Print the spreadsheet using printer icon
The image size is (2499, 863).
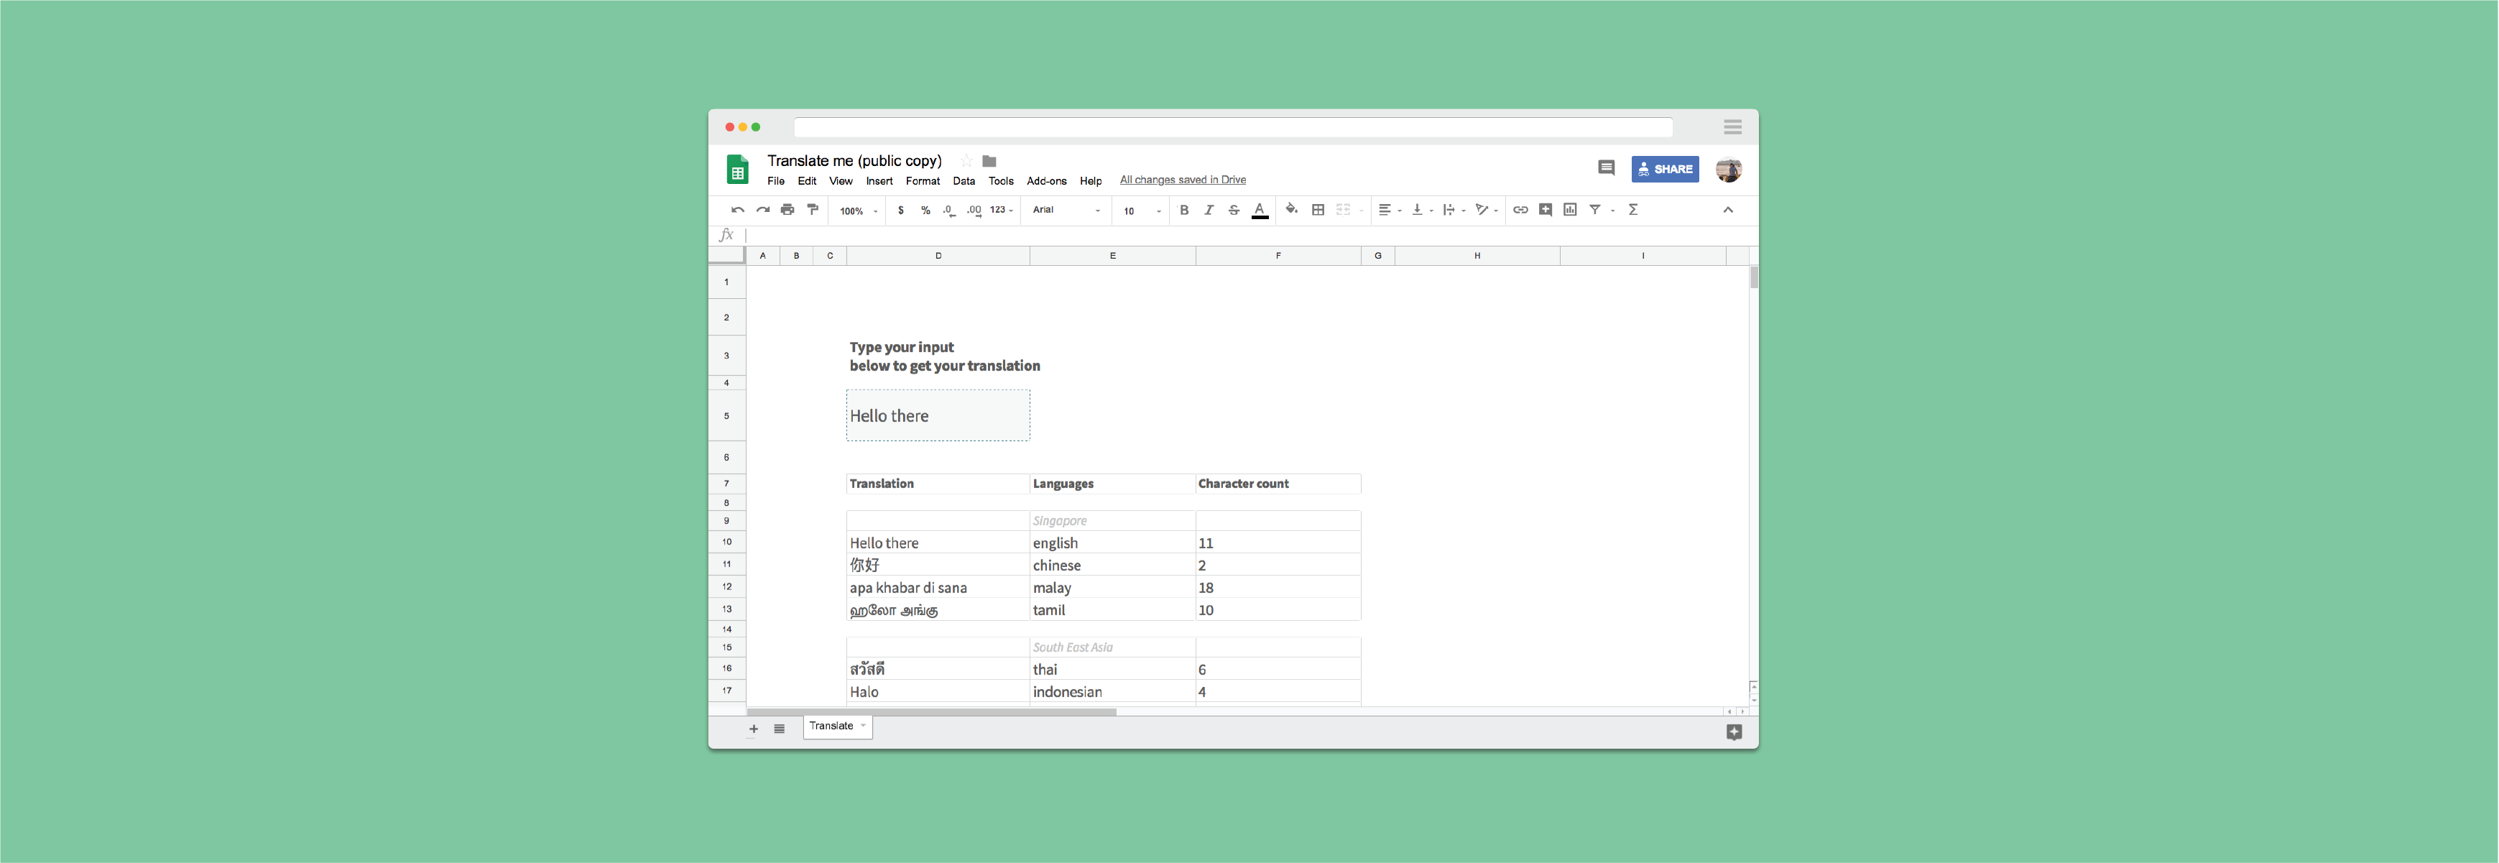click(x=787, y=209)
